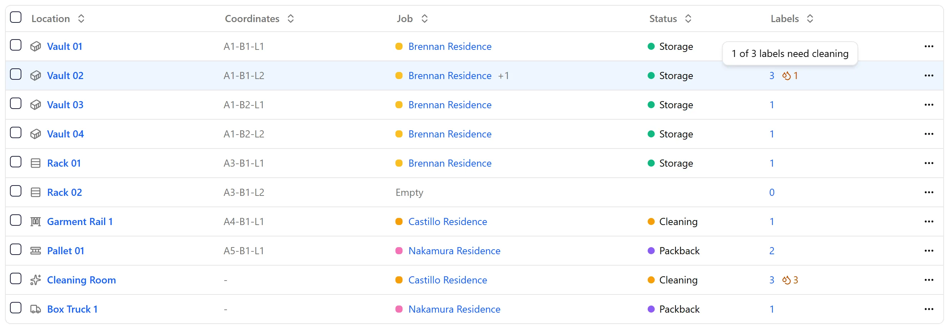This screenshot has height=329, width=949.
Task: Open the more options menu for Vault 01
Action: [x=929, y=46]
